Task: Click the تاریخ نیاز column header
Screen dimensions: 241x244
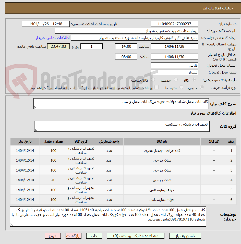Action: tap(25, 142)
